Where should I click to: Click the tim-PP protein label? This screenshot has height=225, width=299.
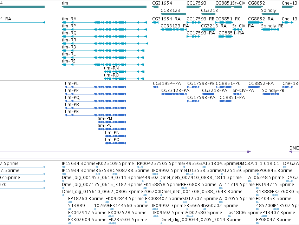pyautogui.click(x=72, y=91)
